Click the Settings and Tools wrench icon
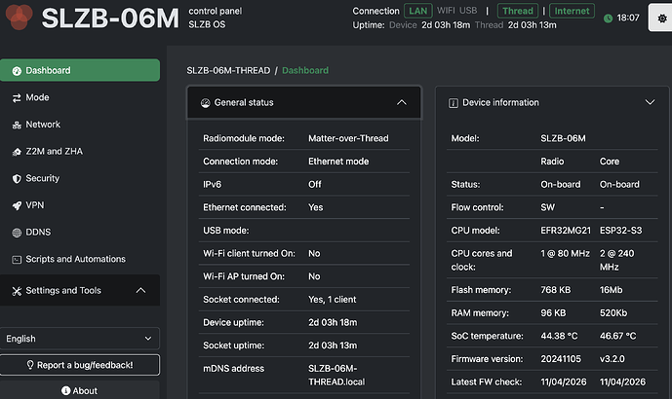 [x=17, y=291]
